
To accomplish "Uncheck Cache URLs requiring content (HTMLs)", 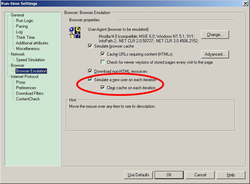I will pyautogui.click(x=103, y=54).
